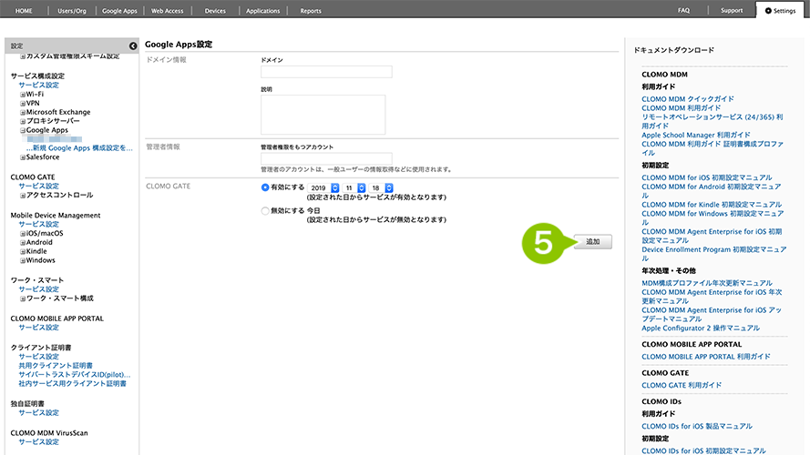Open the FAQ page
The width and height of the screenshot is (810, 455).
(x=683, y=10)
